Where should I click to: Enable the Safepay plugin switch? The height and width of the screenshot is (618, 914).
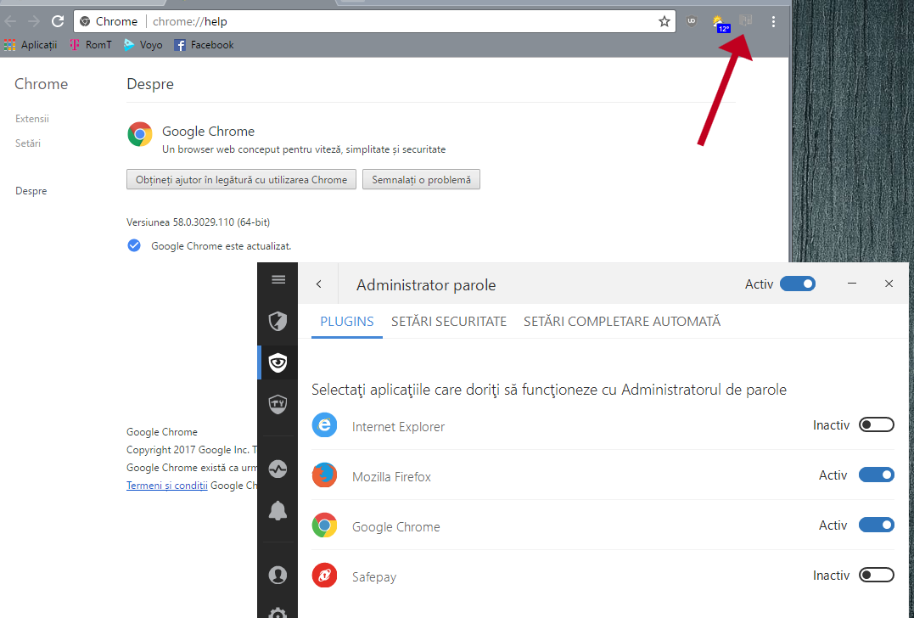point(876,576)
